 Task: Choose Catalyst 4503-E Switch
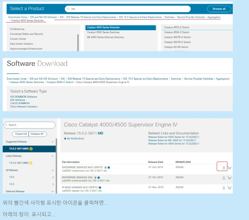[177, 27]
